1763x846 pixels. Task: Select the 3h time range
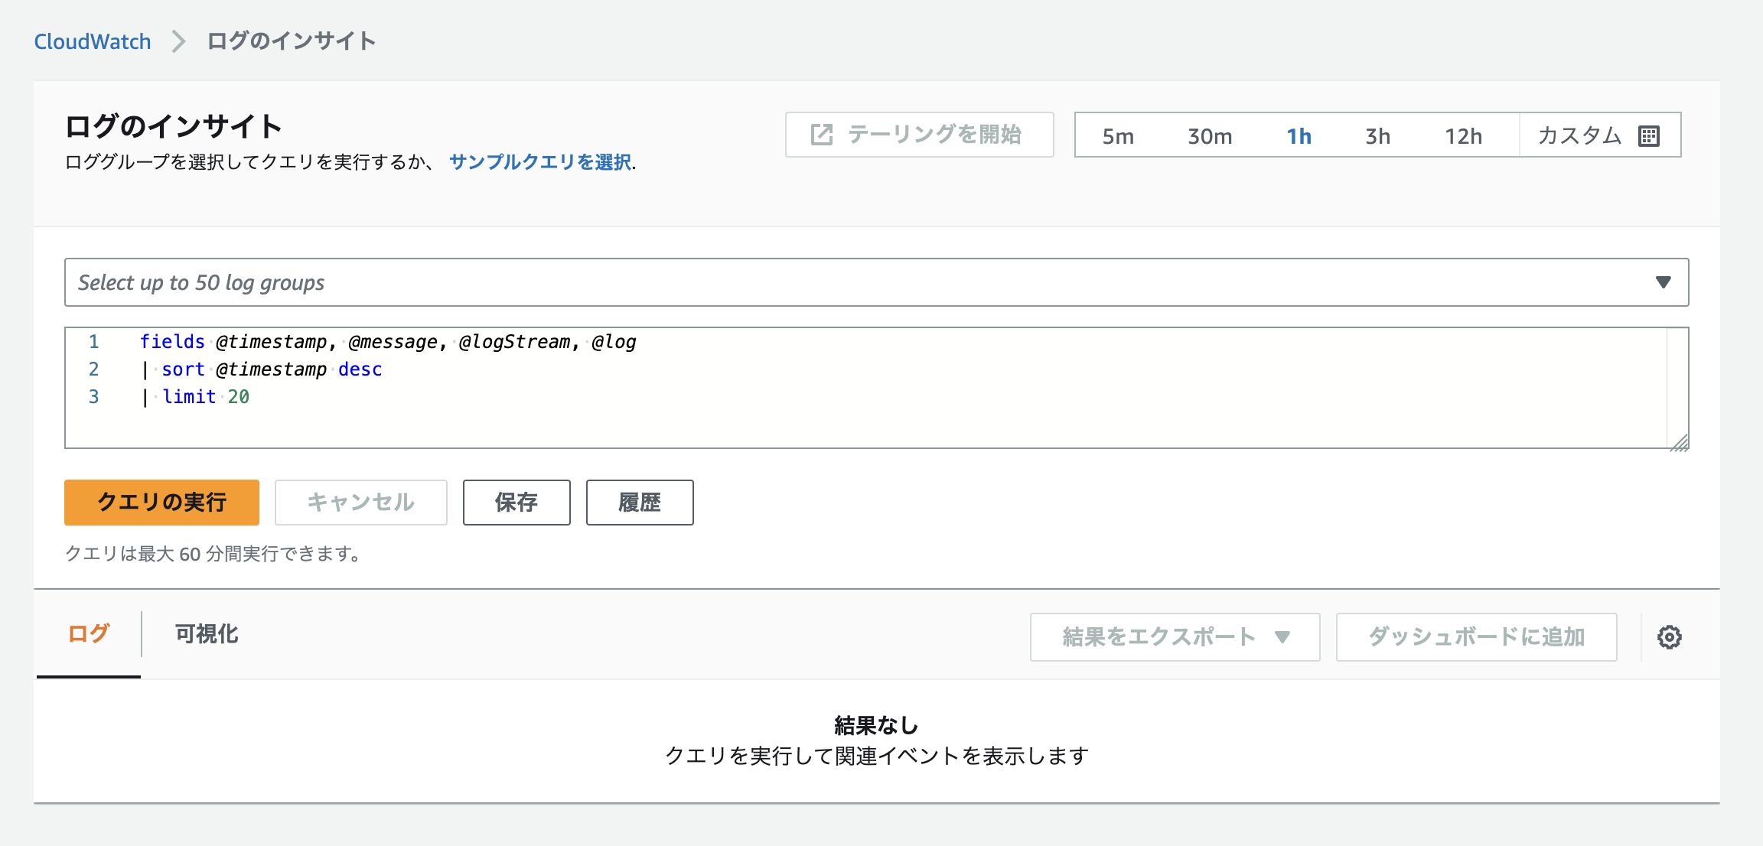click(x=1377, y=136)
